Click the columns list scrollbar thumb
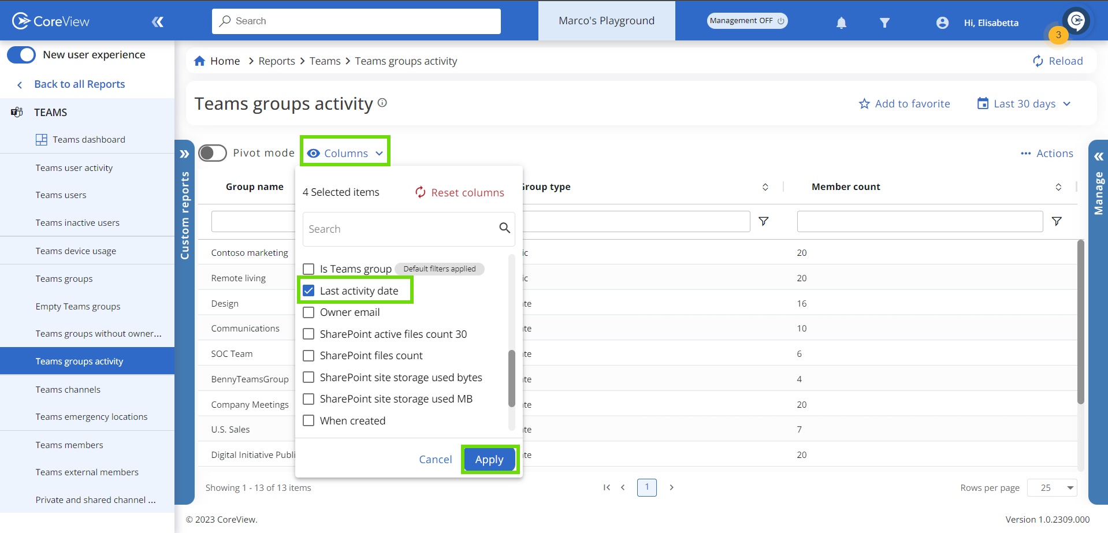 tap(511, 378)
